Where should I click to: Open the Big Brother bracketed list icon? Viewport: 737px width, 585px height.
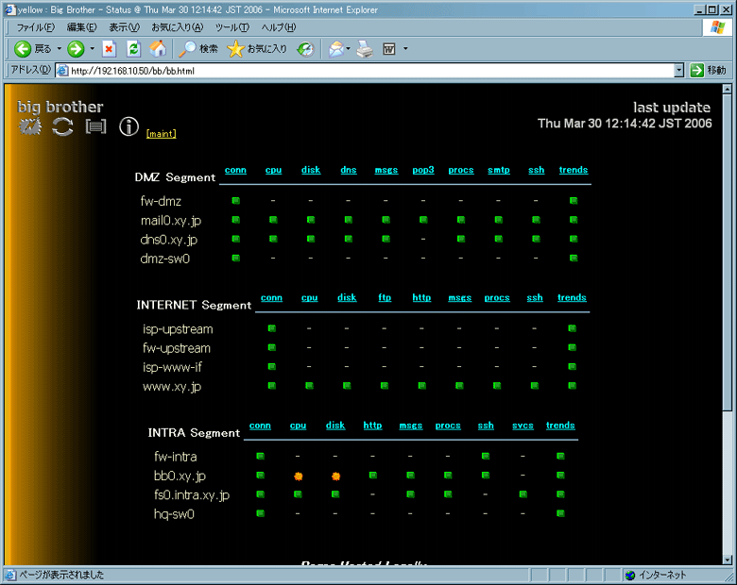95,127
